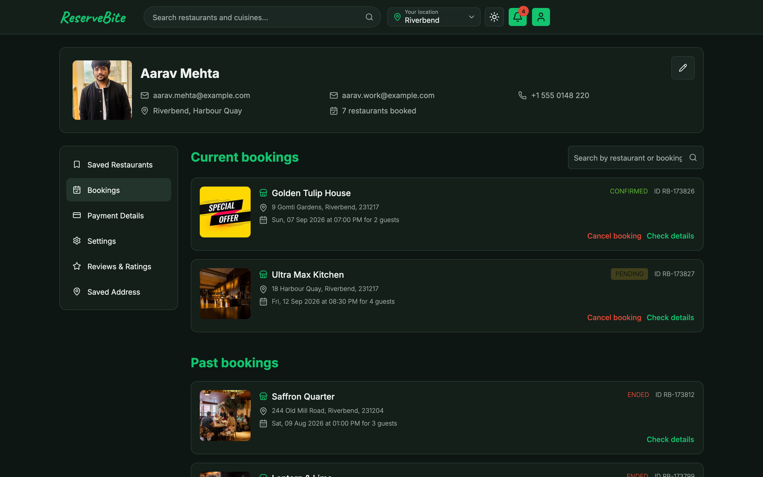Click booking ID RB-173812

(x=675, y=395)
